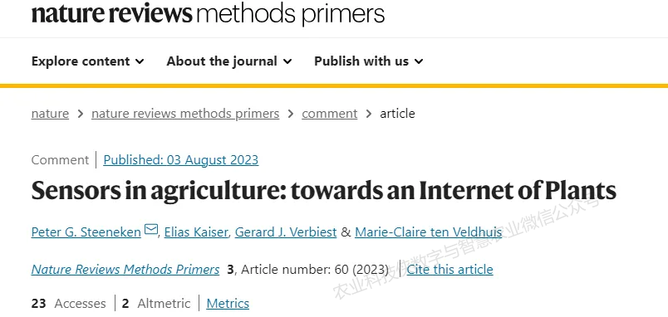Select the comment breadcrumb link
This screenshot has width=668, height=317.
click(x=329, y=114)
